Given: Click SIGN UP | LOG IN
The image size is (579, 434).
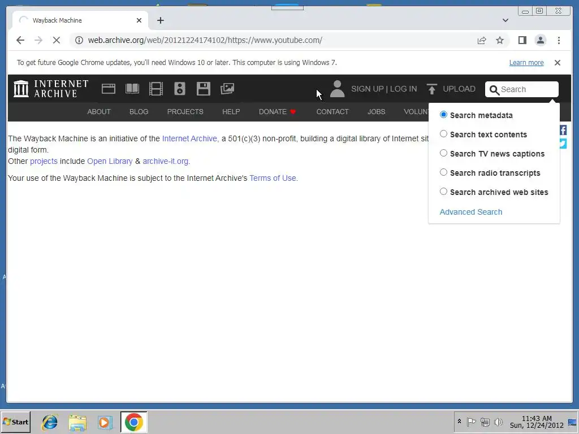Looking at the screenshot, I should [384, 89].
